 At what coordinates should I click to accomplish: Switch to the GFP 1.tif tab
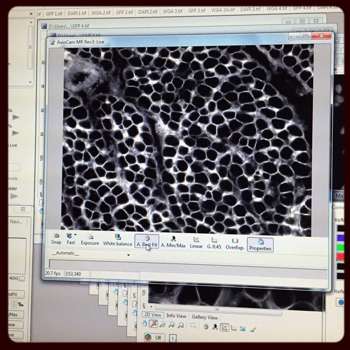(54, 14)
